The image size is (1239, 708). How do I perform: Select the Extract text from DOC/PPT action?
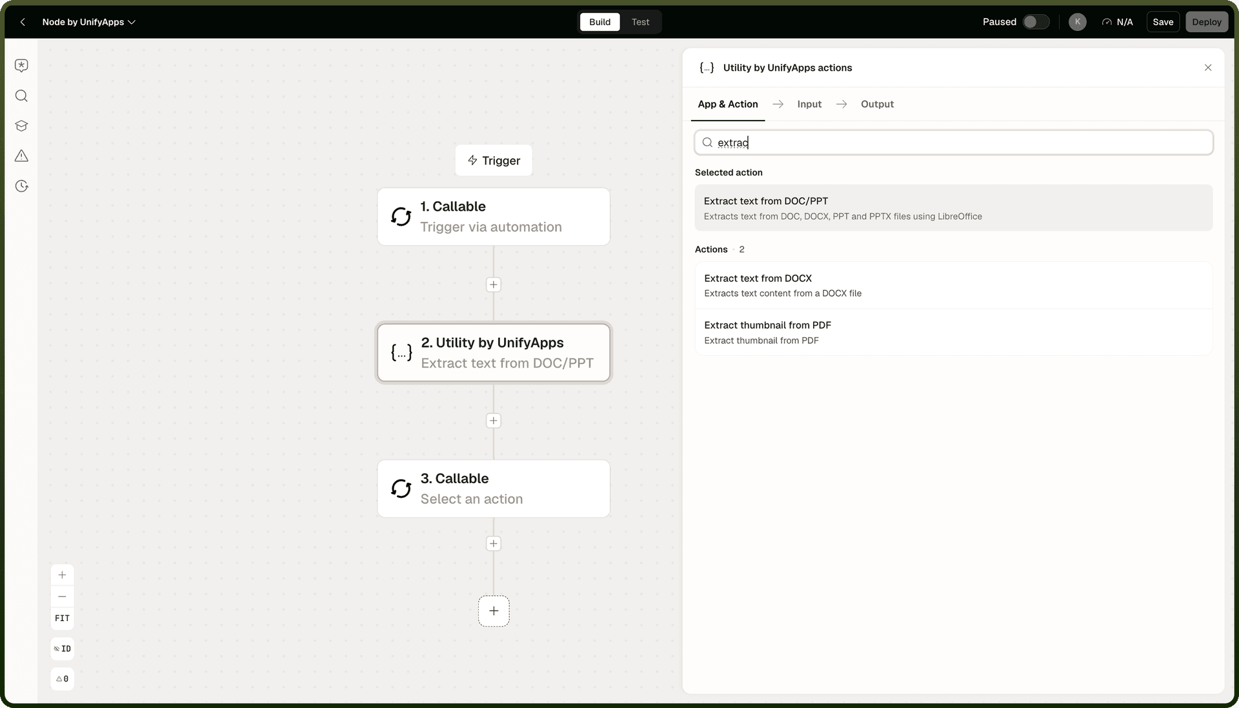pyautogui.click(x=954, y=208)
